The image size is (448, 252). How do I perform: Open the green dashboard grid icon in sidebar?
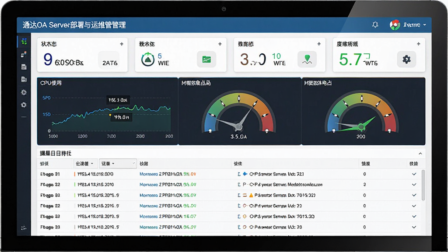pyautogui.click(x=24, y=42)
